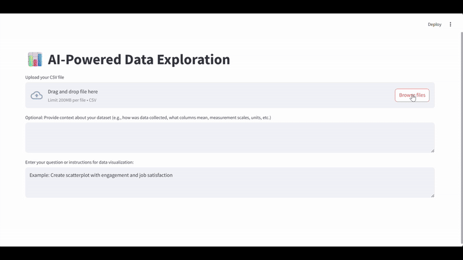Click the question box resize handle
The height and width of the screenshot is (260, 463).
point(432,195)
